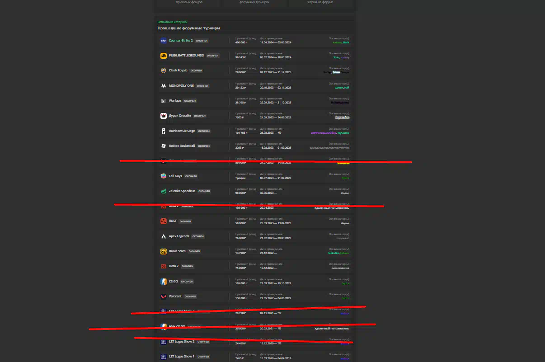545x362 pixels.
Task: Open the Zelenka Speedrun tournament
Action: (182, 191)
